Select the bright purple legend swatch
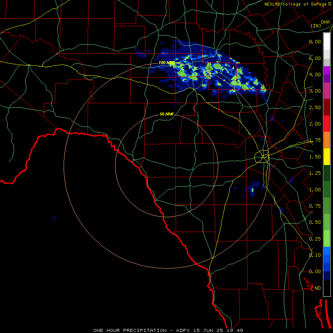 [327, 70]
